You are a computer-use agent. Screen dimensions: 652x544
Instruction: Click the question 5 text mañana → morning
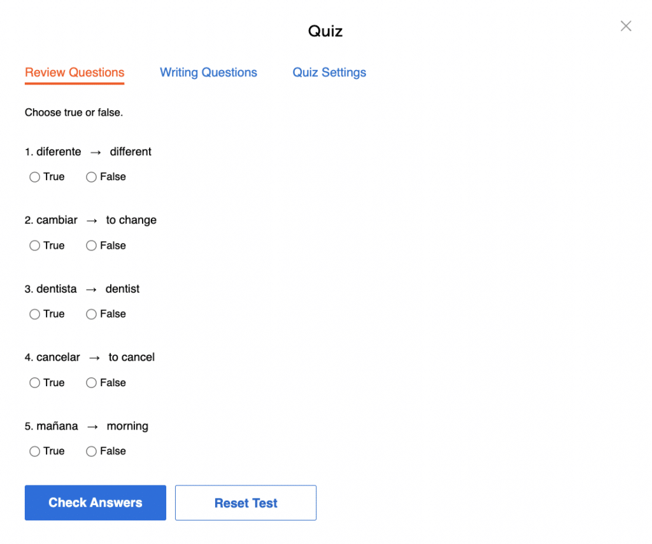pos(87,426)
